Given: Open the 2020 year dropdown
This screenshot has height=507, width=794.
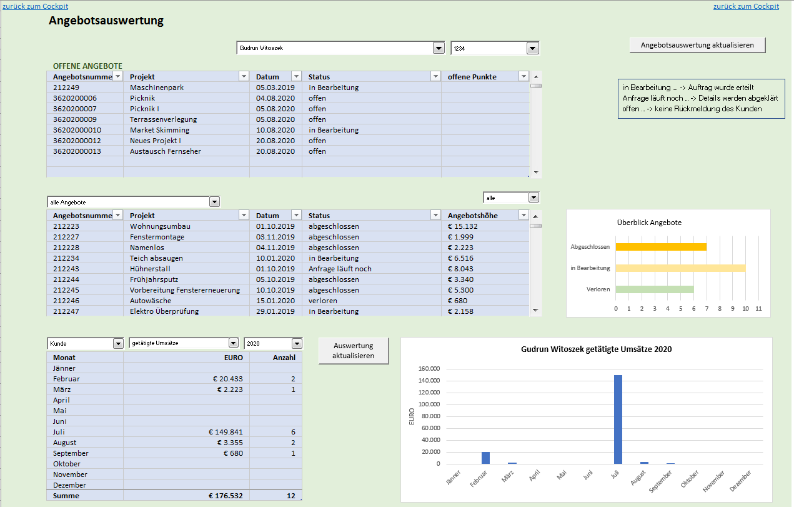Looking at the screenshot, I should click(x=297, y=343).
